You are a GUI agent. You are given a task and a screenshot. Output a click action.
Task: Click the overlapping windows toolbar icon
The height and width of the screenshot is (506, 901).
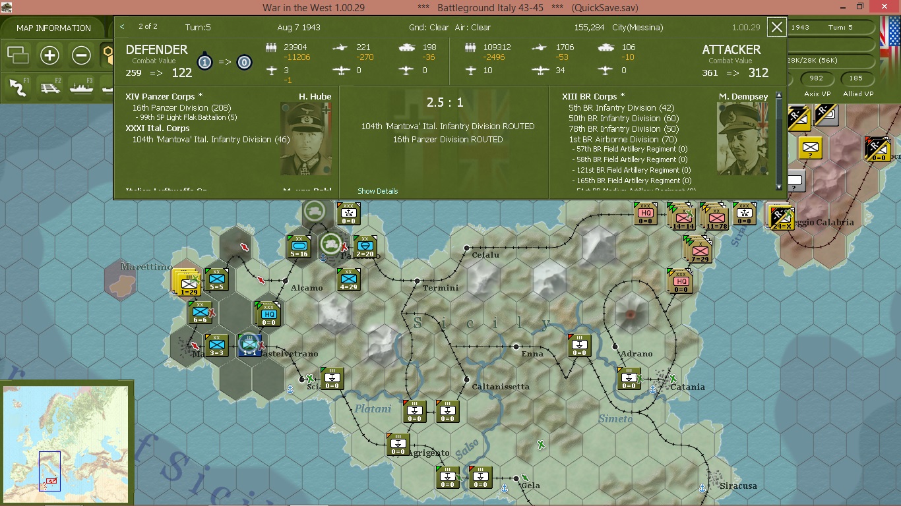click(x=18, y=55)
